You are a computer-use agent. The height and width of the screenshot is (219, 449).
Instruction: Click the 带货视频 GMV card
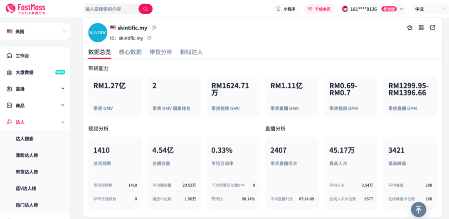tap(233, 96)
